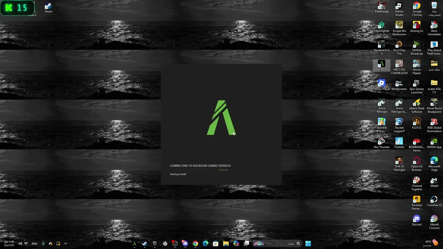Select Escape the Backrooms desktop shortcut
The width and height of the screenshot is (443, 249).
399,29
